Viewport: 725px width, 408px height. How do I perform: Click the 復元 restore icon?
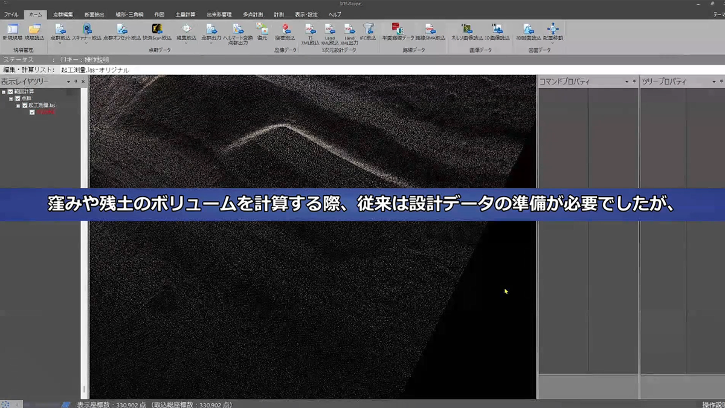(263, 29)
